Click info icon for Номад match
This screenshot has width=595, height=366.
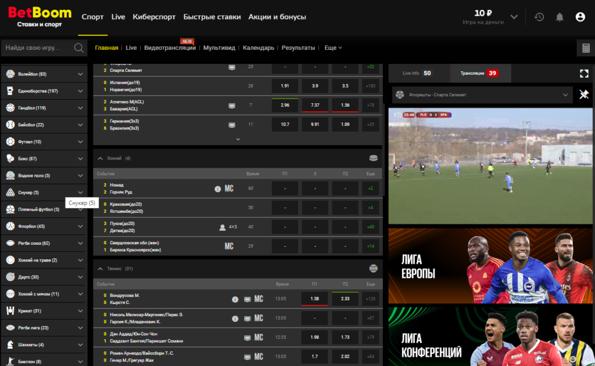pyautogui.click(x=217, y=189)
